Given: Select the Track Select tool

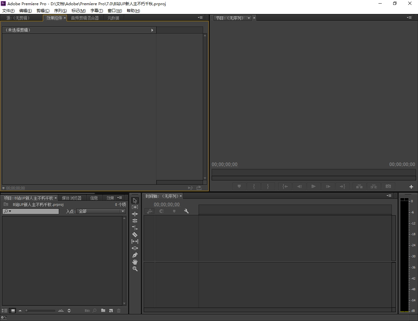Looking at the screenshot, I should coord(135,207).
